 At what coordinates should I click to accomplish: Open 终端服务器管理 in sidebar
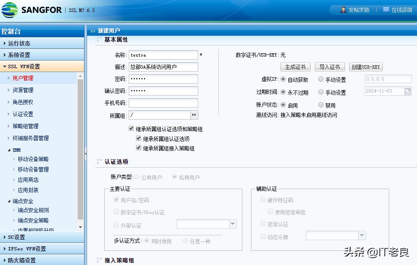point(30,138)
